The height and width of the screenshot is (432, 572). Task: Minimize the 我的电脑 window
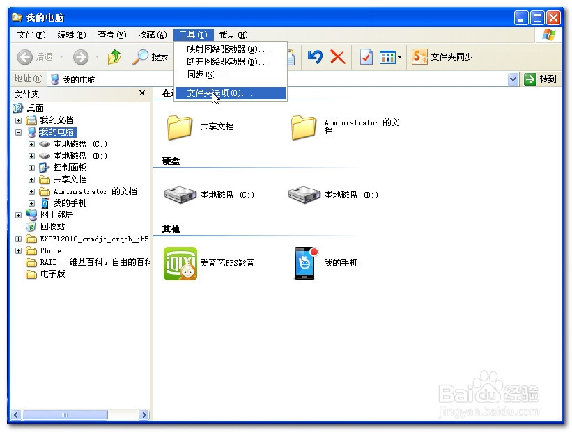(x=521, y=17)
